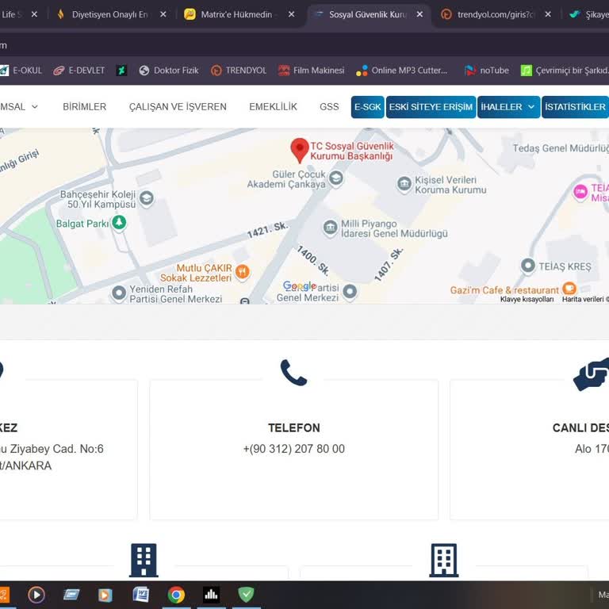Click the TEİAŞ KREŞ map marker
609x609 pixels.
528,266
